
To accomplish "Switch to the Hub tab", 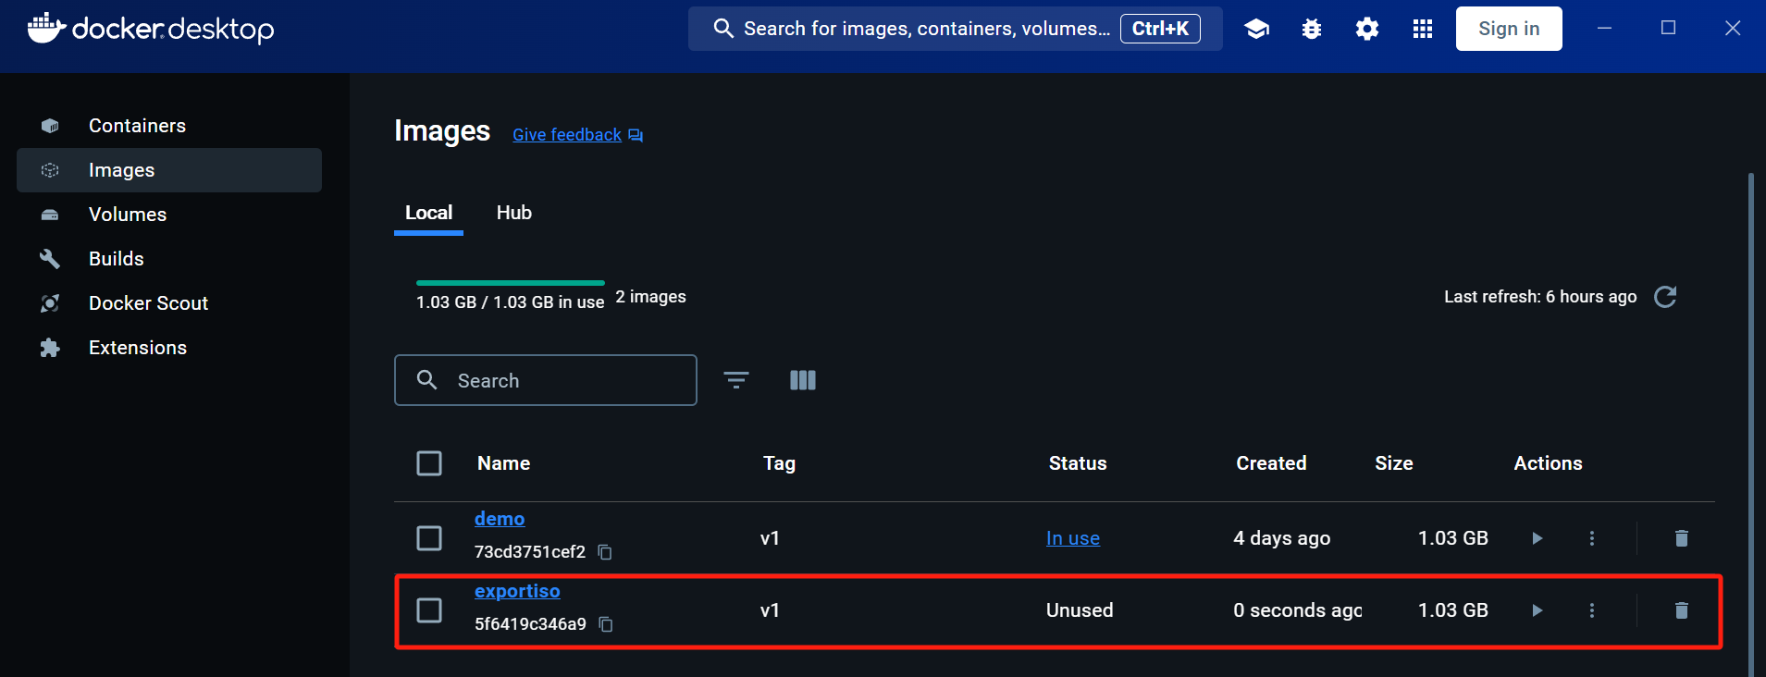I will coord(514,213).
